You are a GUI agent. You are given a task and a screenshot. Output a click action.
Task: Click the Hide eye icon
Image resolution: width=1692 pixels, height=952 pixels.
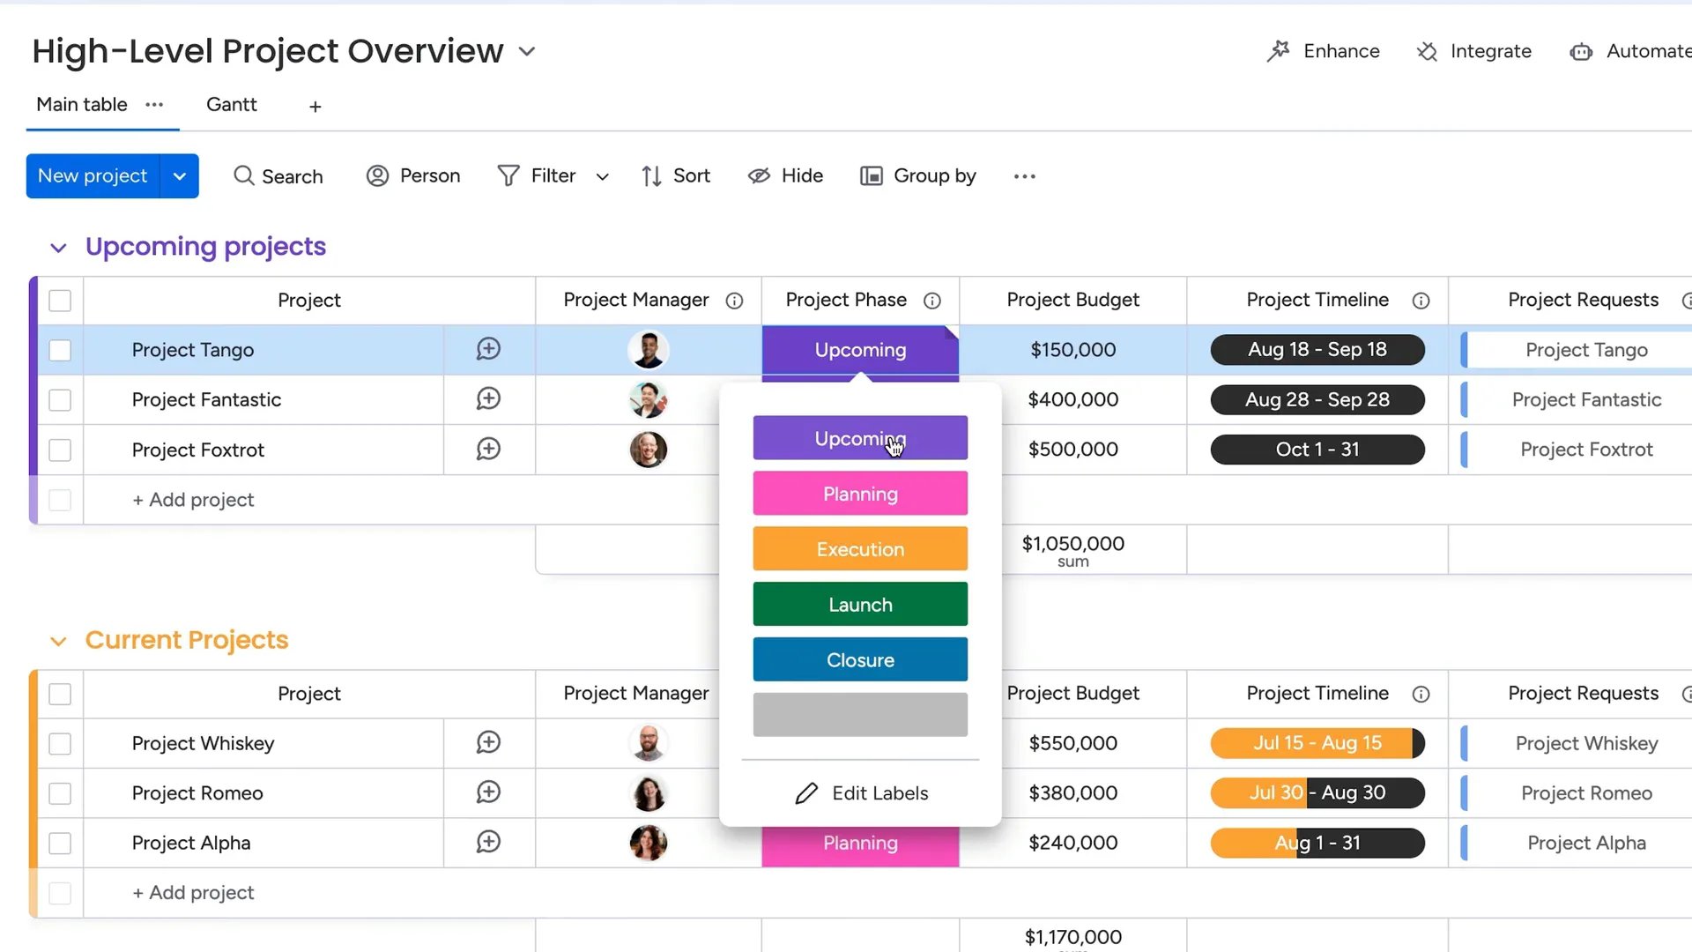coord(759,175)
